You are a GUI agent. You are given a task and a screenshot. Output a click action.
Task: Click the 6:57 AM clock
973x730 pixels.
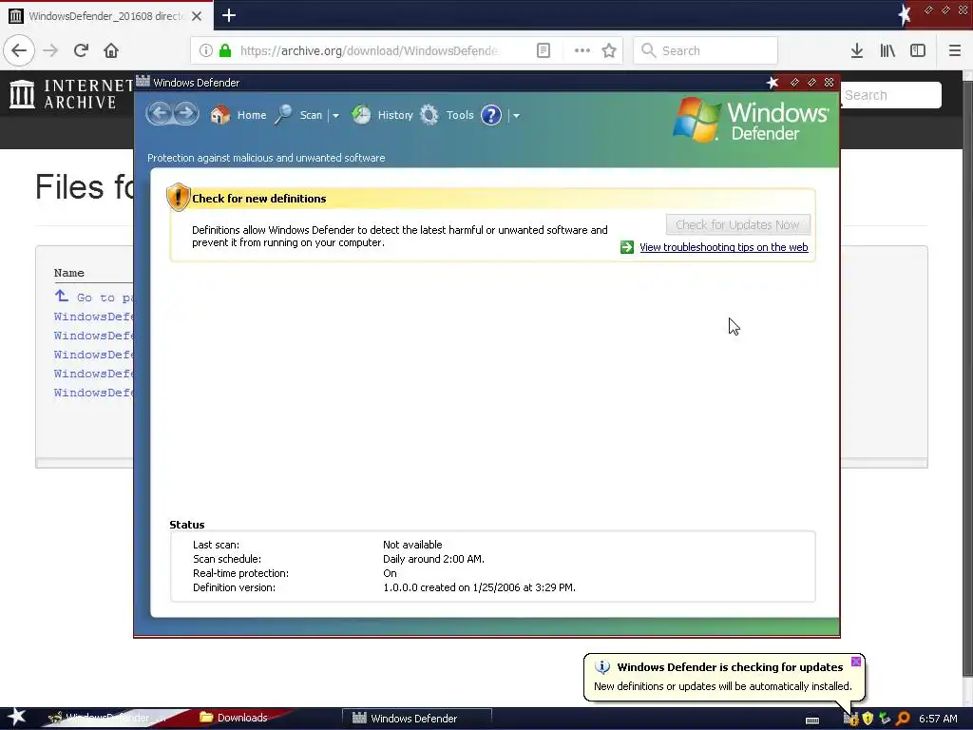point(938,719)
